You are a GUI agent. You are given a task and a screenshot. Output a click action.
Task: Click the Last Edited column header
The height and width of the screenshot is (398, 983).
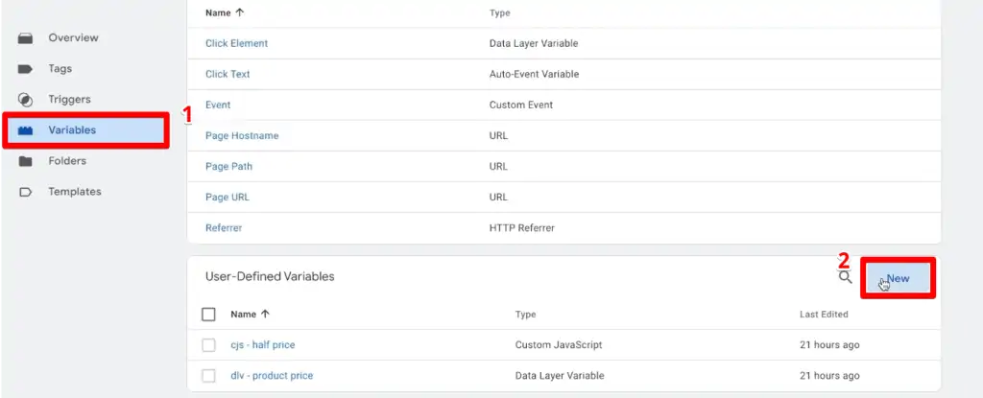pos(824,314)
